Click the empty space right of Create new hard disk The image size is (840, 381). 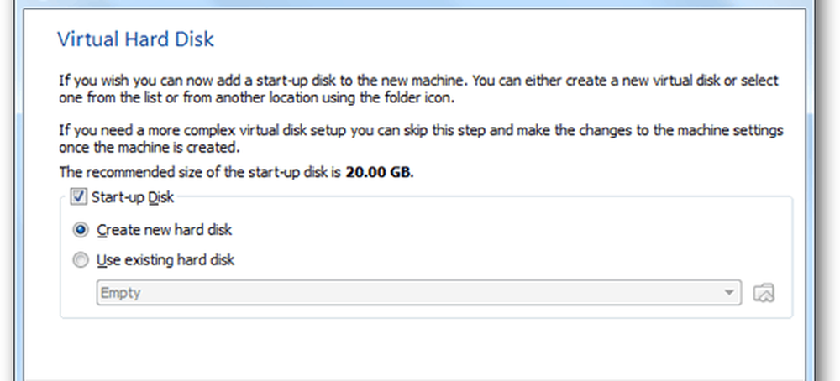504,230
